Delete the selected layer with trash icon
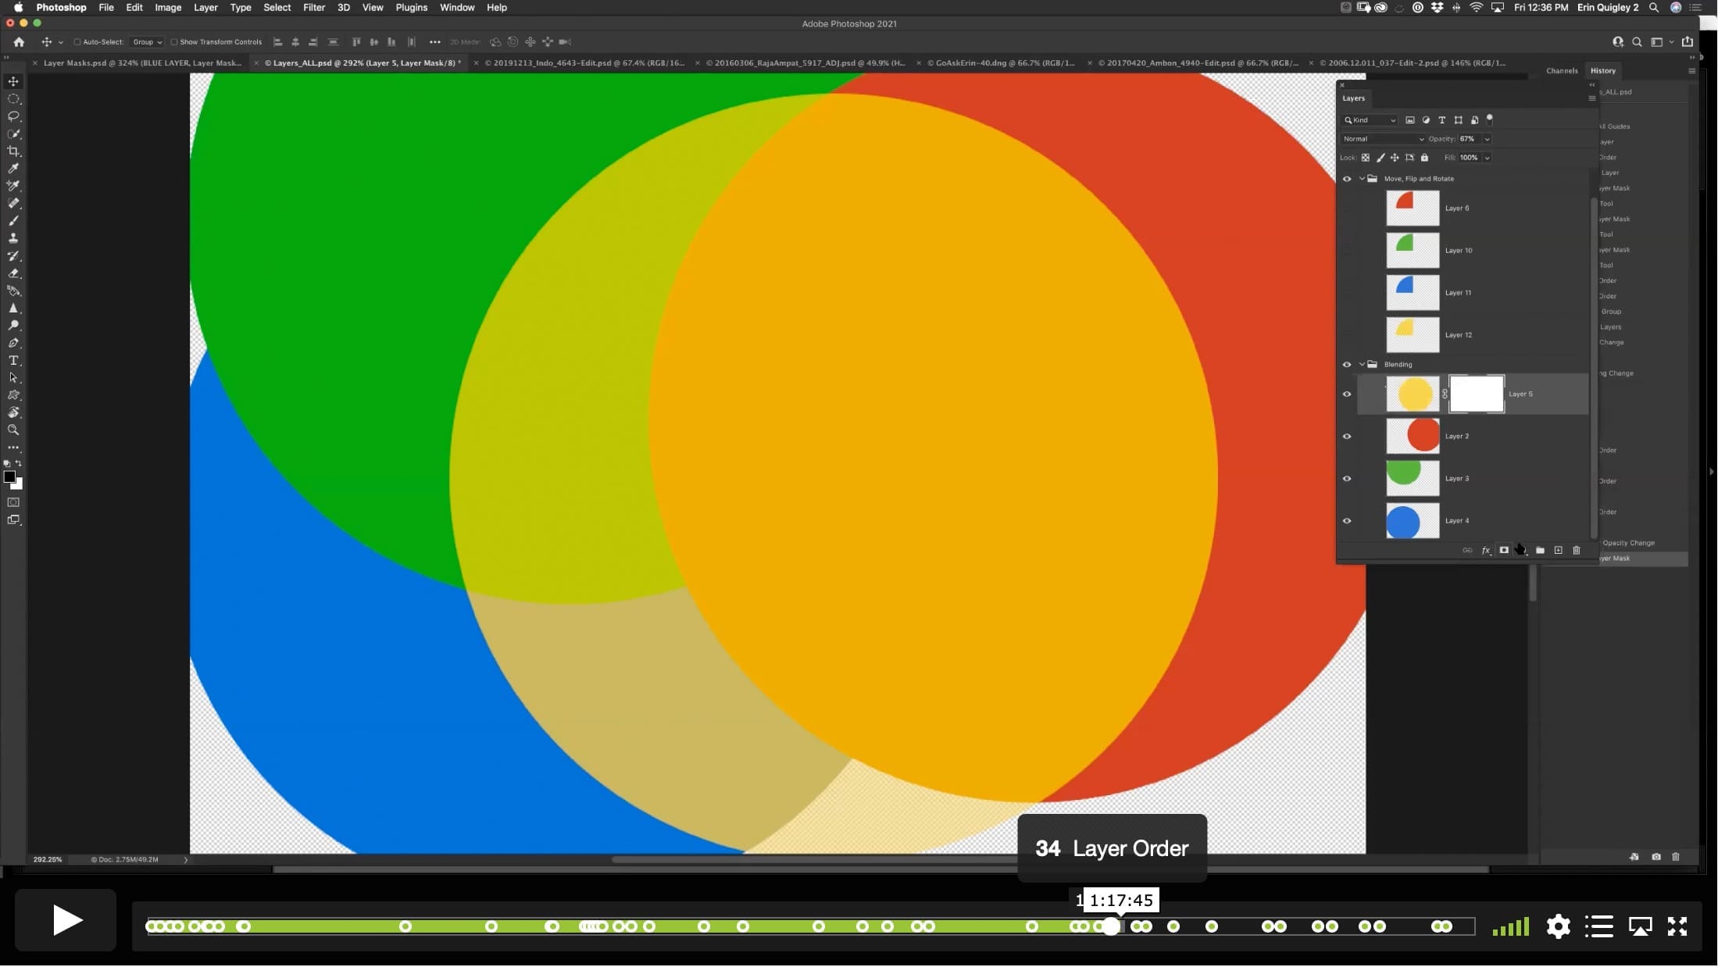Image resolution: width=1718 pixels, height=967 pixels. pos(1576,551)
